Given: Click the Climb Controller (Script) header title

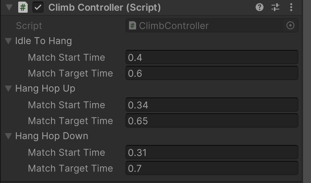Looking at the screenshot, I should pos(104,8).
